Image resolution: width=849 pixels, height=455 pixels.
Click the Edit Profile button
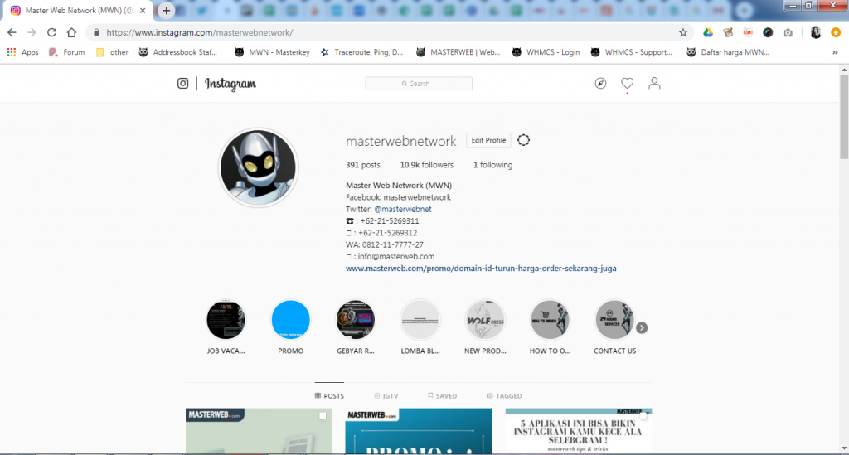(488, 140)
